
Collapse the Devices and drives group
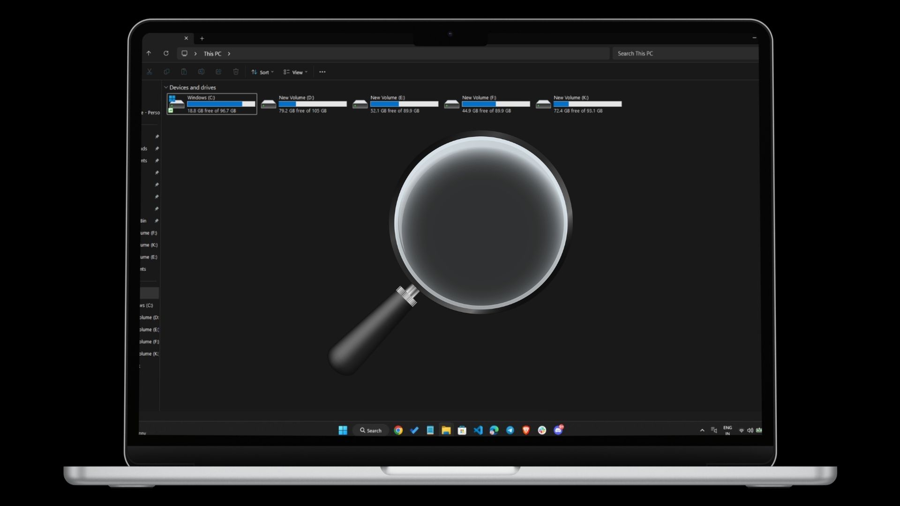coord(165,87)
